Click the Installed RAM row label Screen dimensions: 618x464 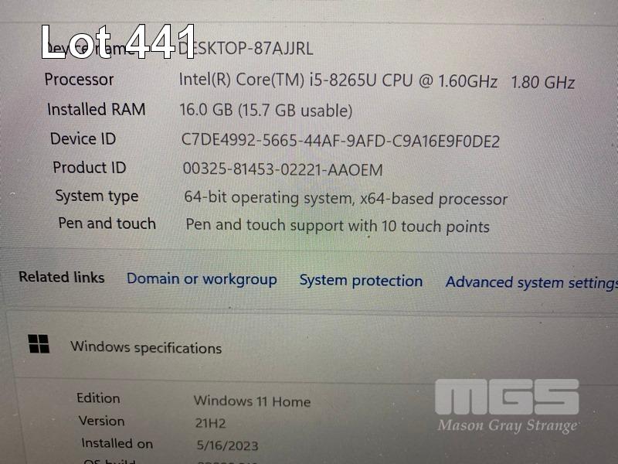coord(96,109)
